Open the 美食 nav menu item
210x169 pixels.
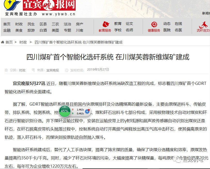19,30
